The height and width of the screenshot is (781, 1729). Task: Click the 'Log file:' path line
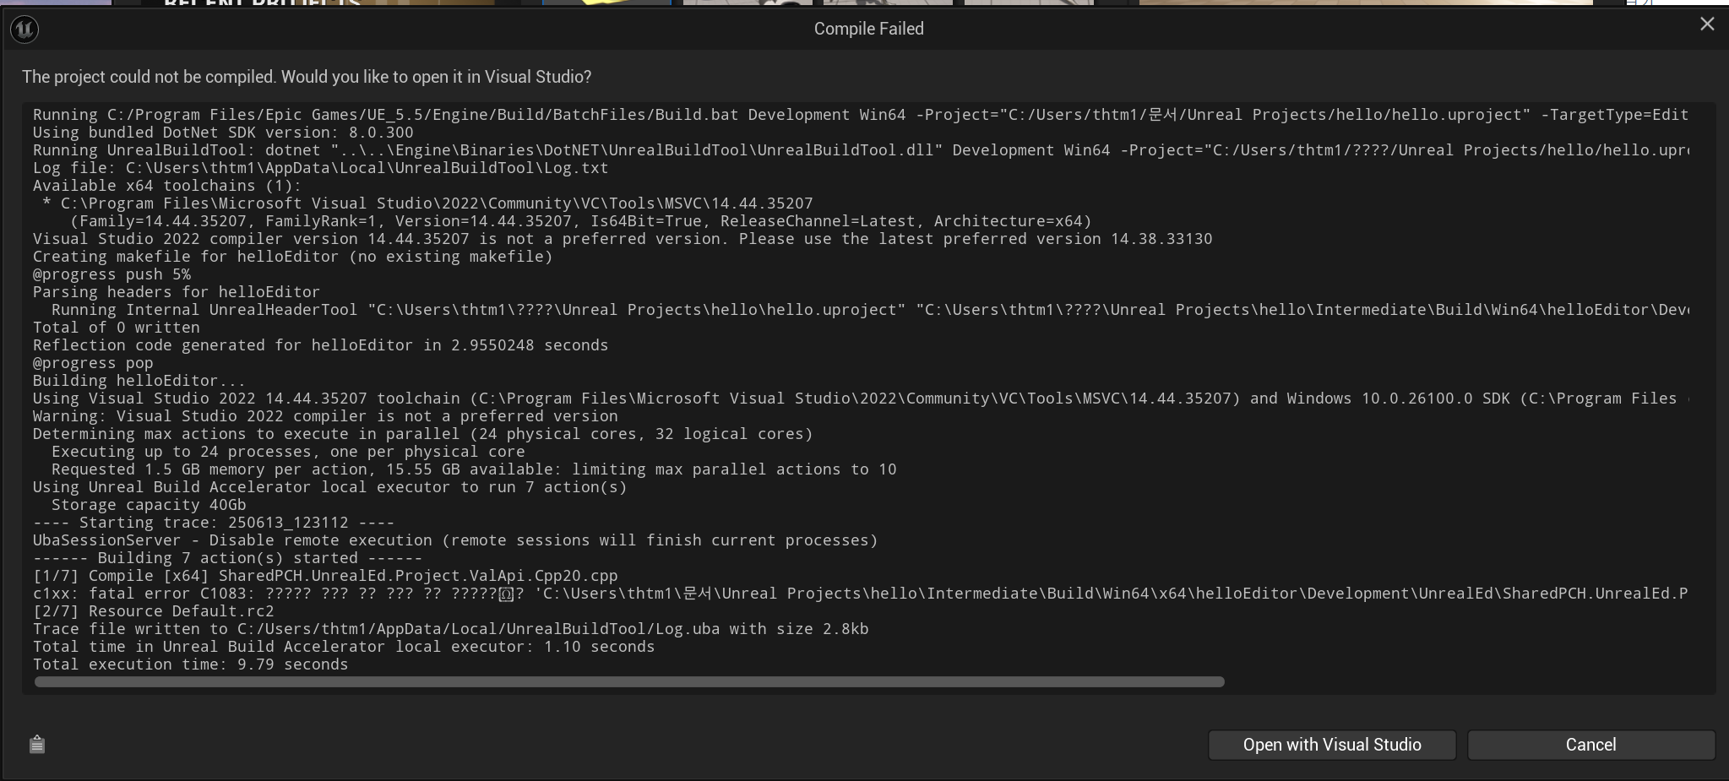[x=320, y=168]
